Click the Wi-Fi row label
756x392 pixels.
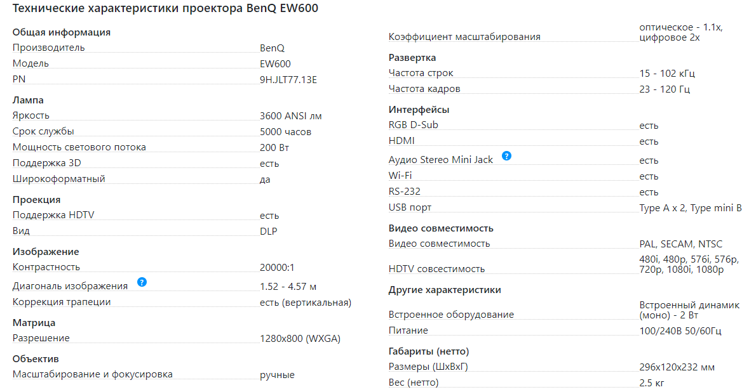coord(400,175)
